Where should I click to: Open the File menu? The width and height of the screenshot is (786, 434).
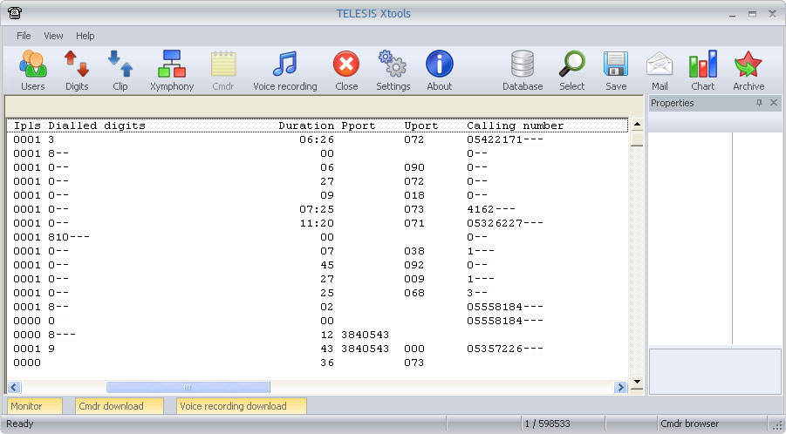24,36
